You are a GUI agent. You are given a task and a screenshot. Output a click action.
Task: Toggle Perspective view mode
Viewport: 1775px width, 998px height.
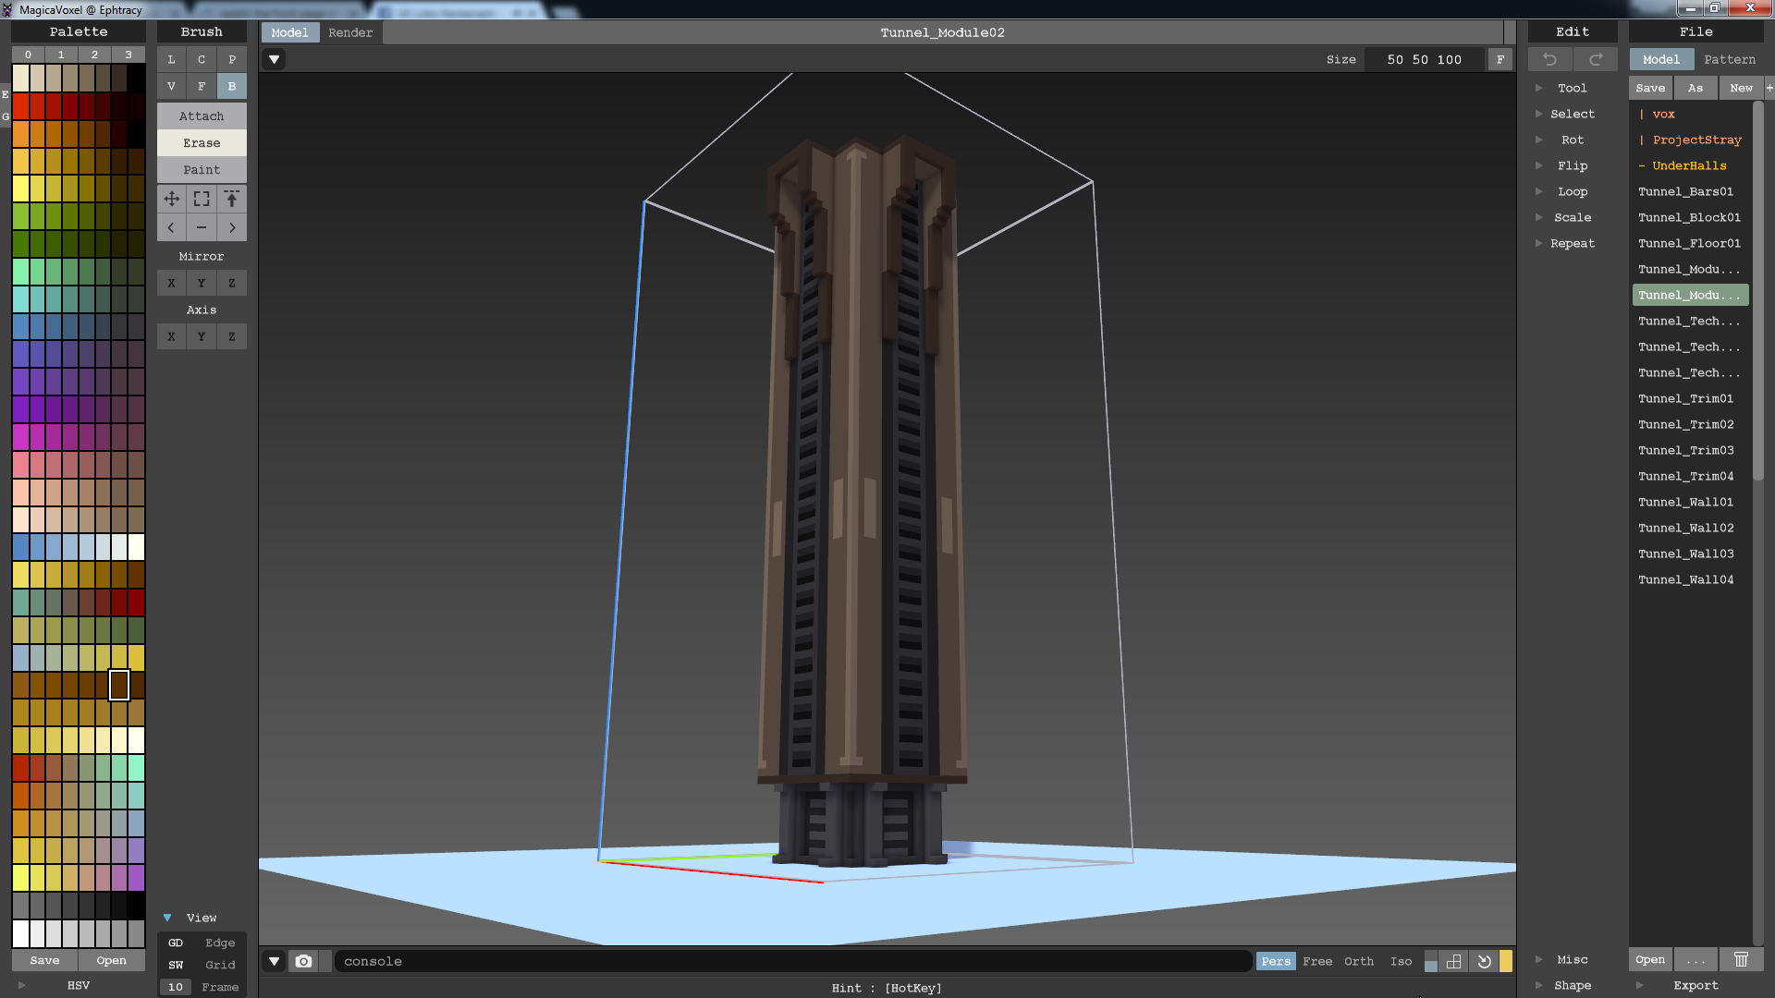pos(1275,961)
